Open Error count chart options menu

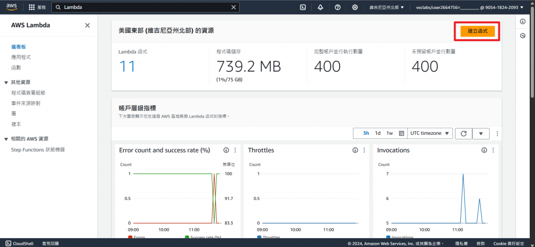pos(235,150)
